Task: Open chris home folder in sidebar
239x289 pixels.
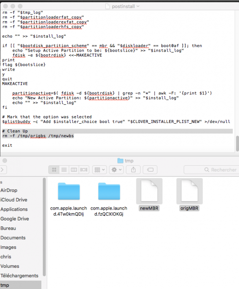Action: click(6, 257)
